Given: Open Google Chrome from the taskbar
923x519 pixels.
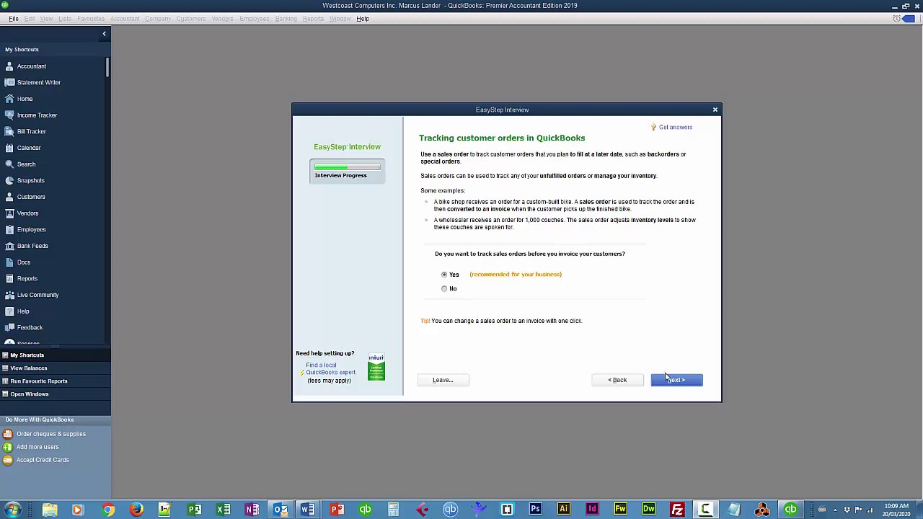Looking at the screenshot, I should (107, 510).
